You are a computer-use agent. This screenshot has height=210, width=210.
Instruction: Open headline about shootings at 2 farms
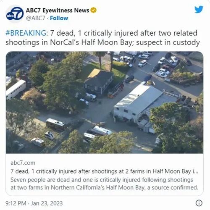(105, 171)
